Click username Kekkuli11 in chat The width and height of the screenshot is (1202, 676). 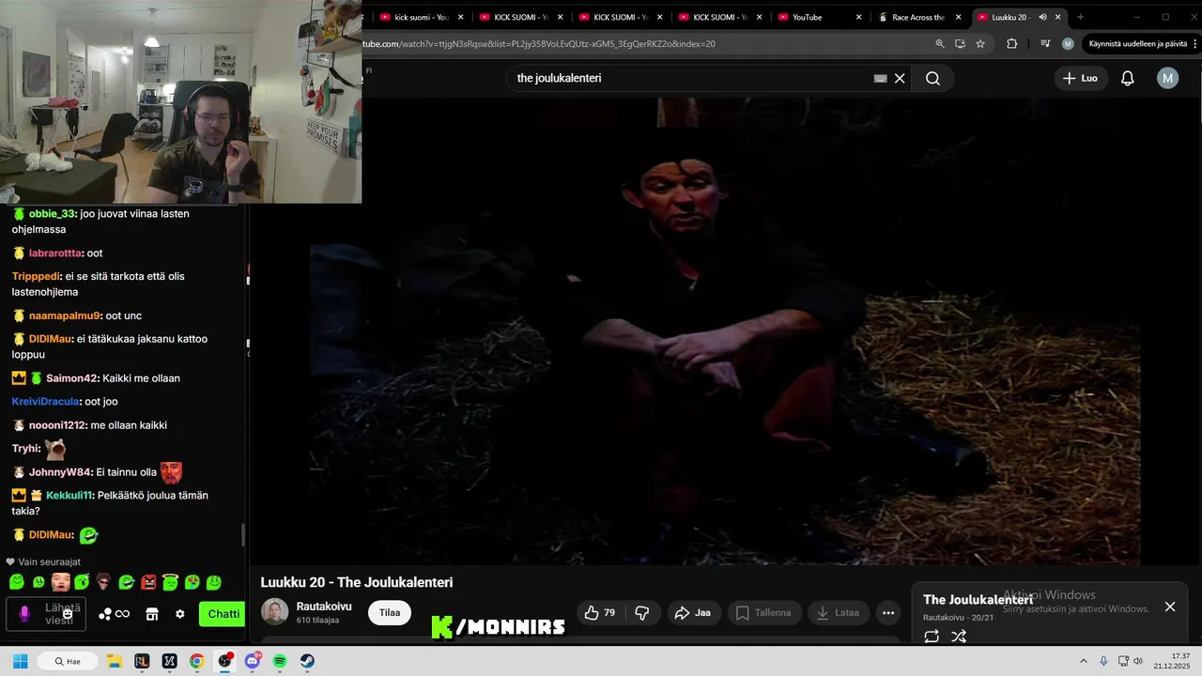69,496
